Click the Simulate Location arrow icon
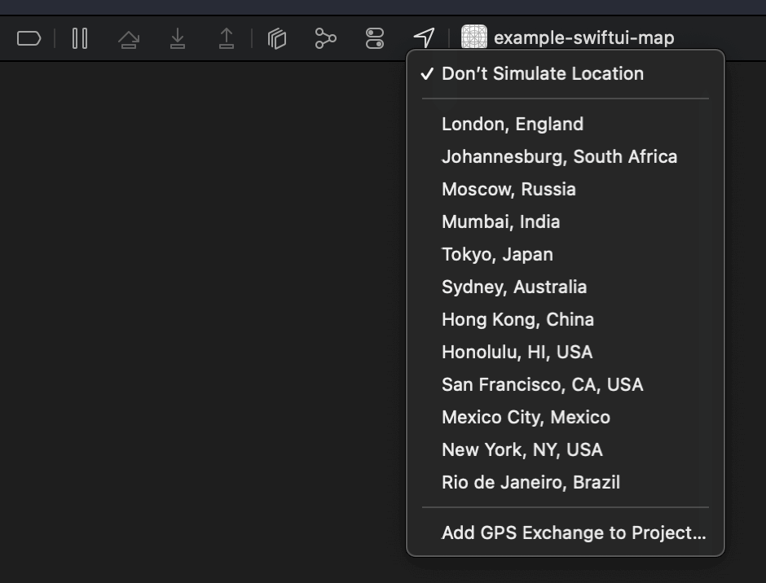The height and width of the screenshot is (583, 766). coord(424,37)
